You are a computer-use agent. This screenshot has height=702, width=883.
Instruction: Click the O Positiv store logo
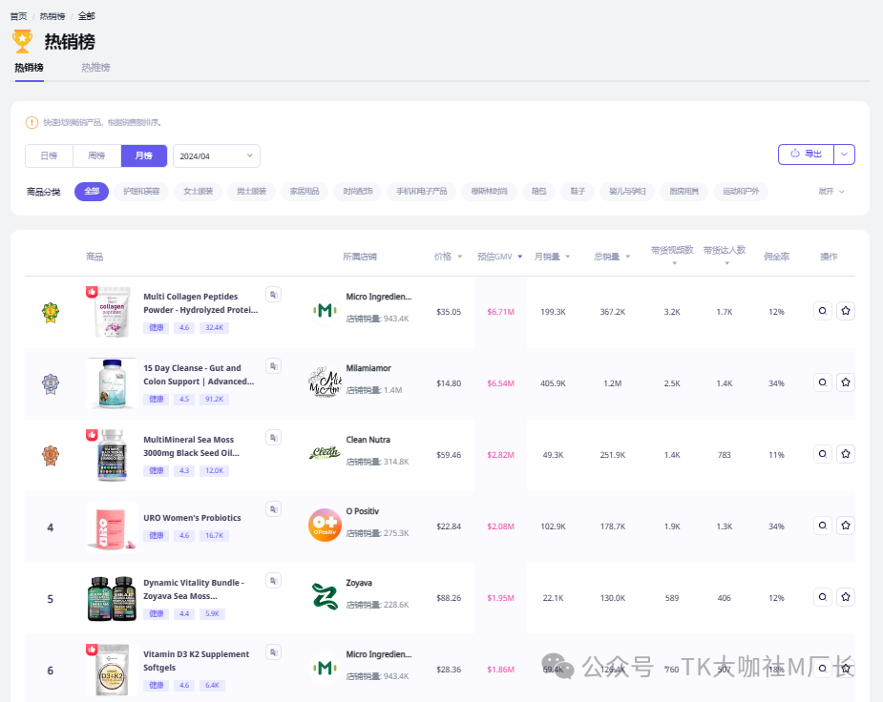tap(325, 526)
